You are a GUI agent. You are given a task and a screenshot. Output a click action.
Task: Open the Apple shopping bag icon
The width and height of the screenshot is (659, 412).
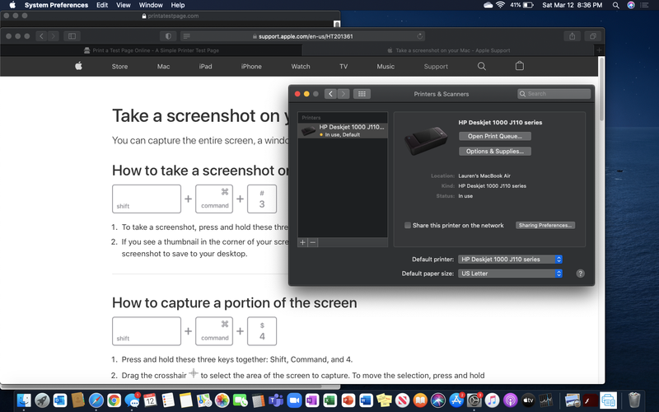(519, 66)
